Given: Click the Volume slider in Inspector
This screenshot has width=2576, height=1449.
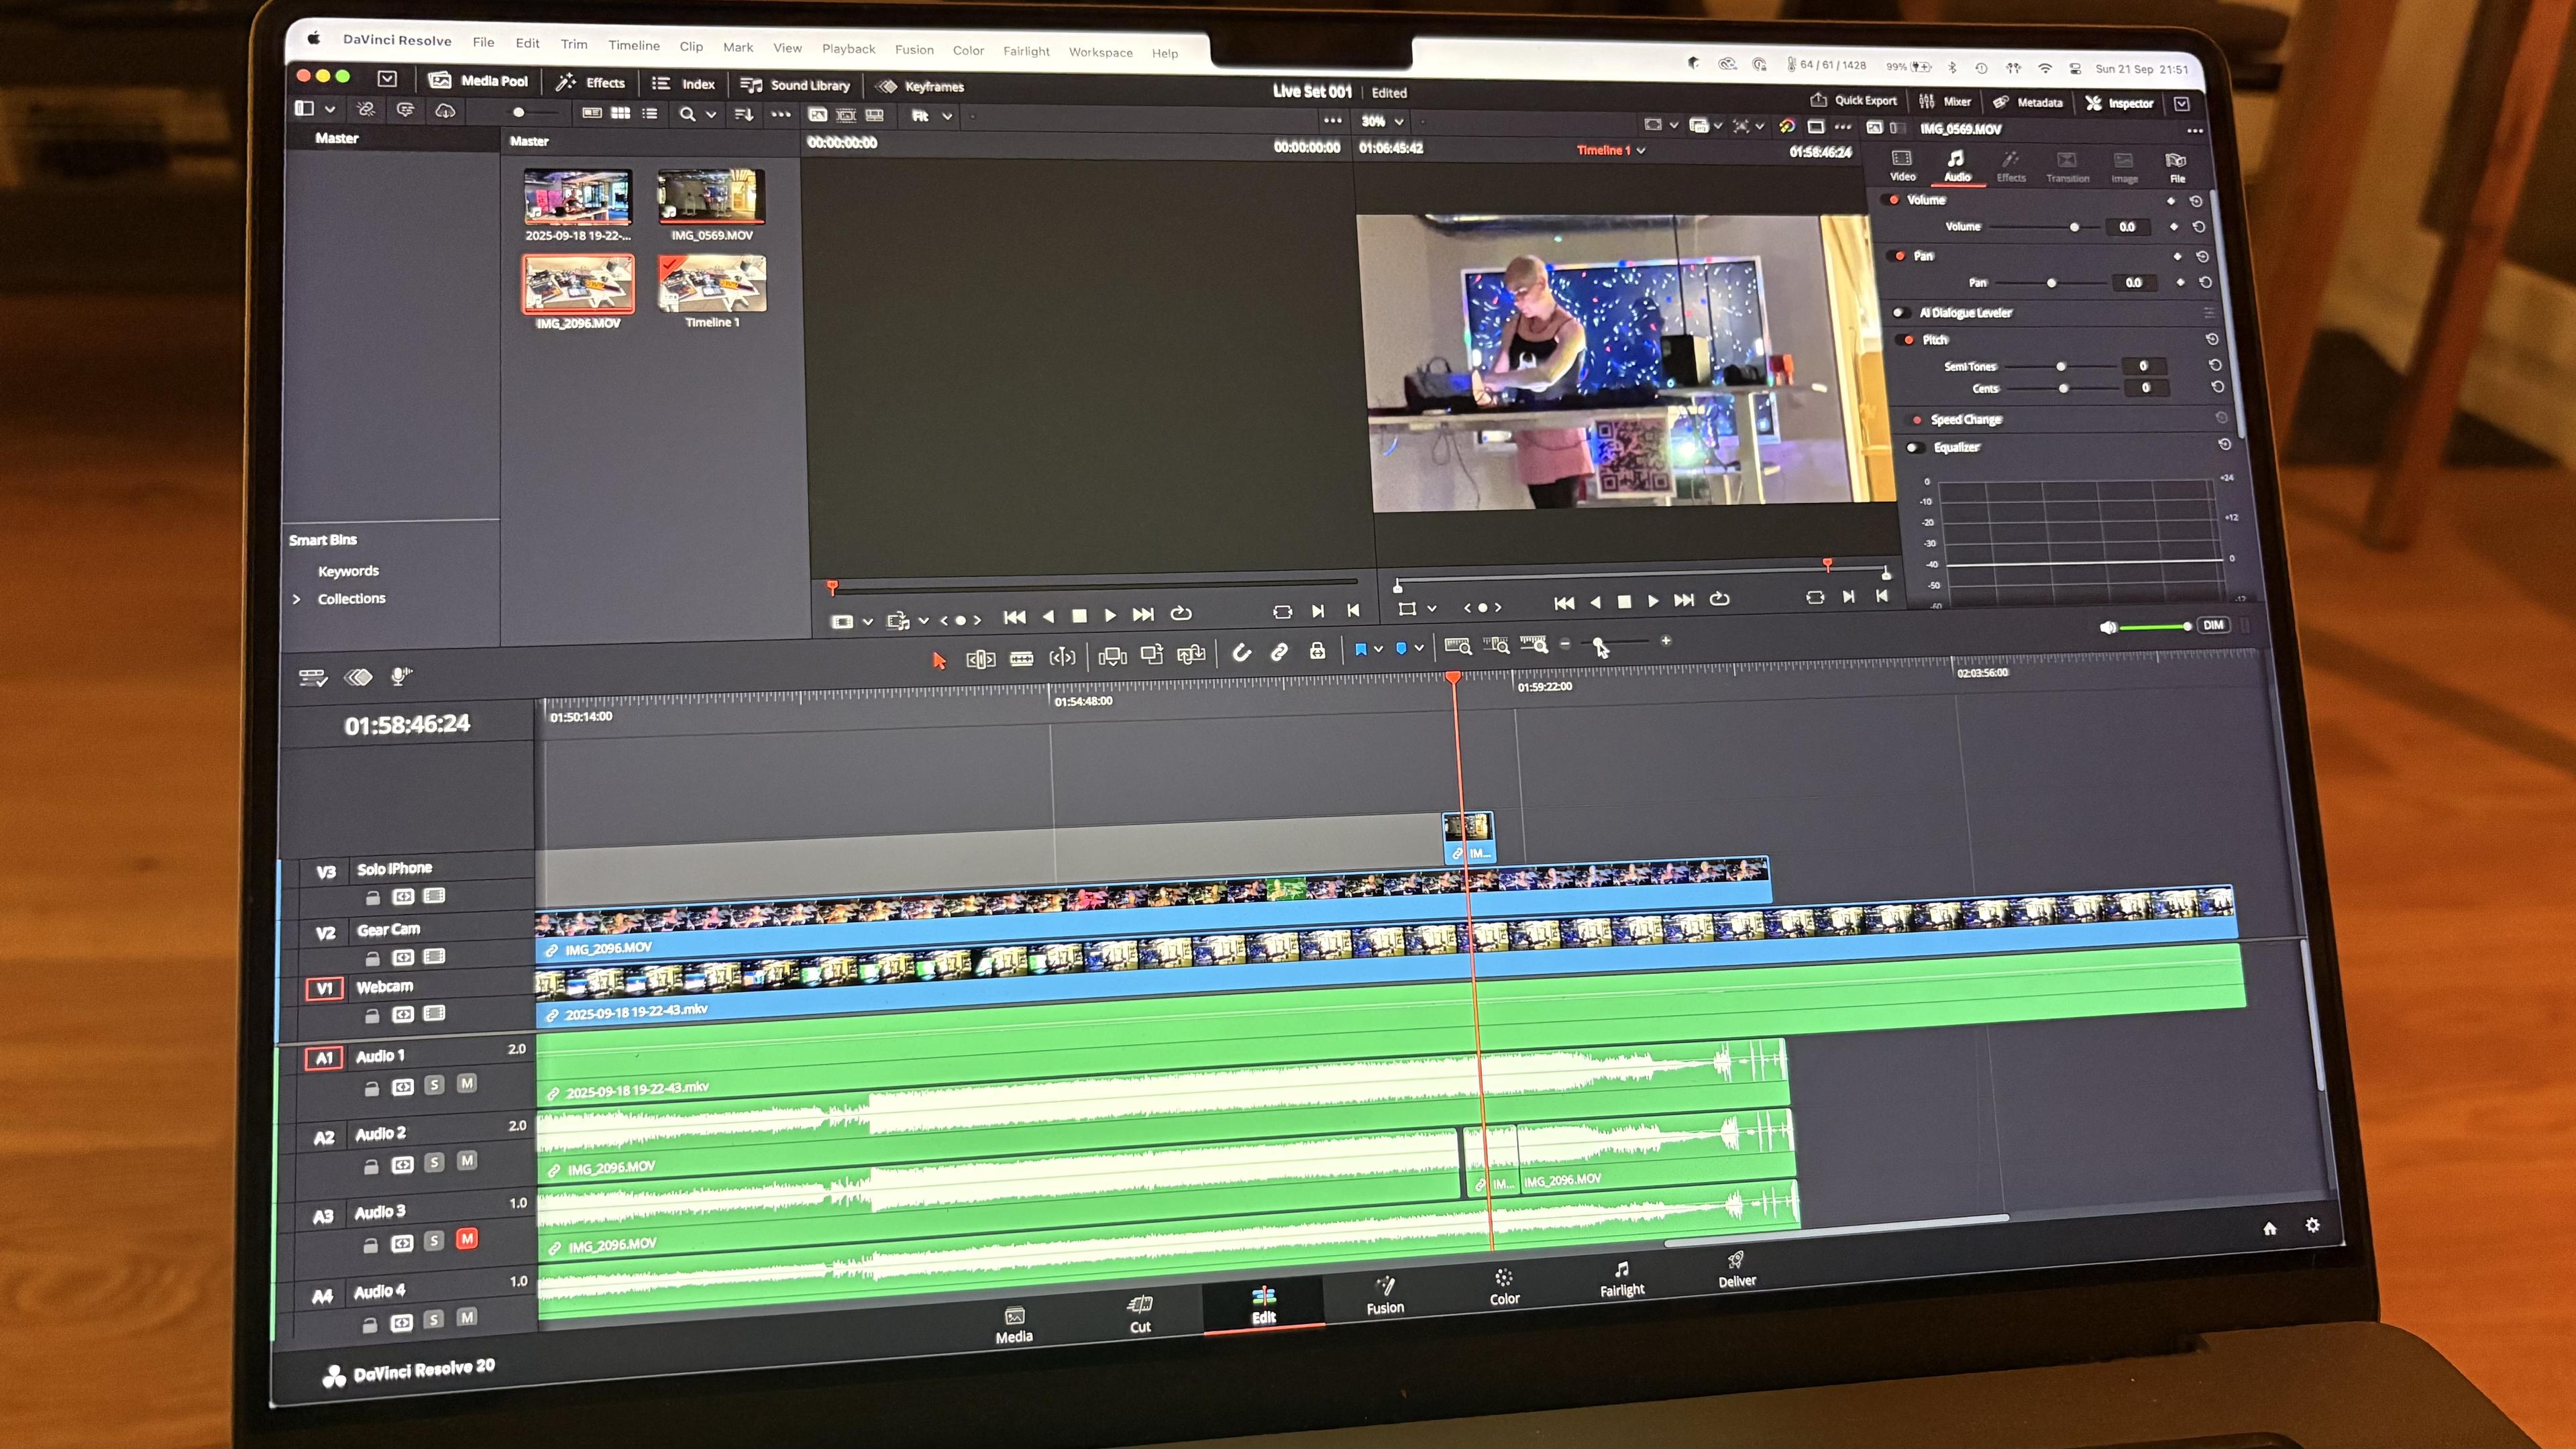Looking at the screenshot, I should tap(2073, 227).
